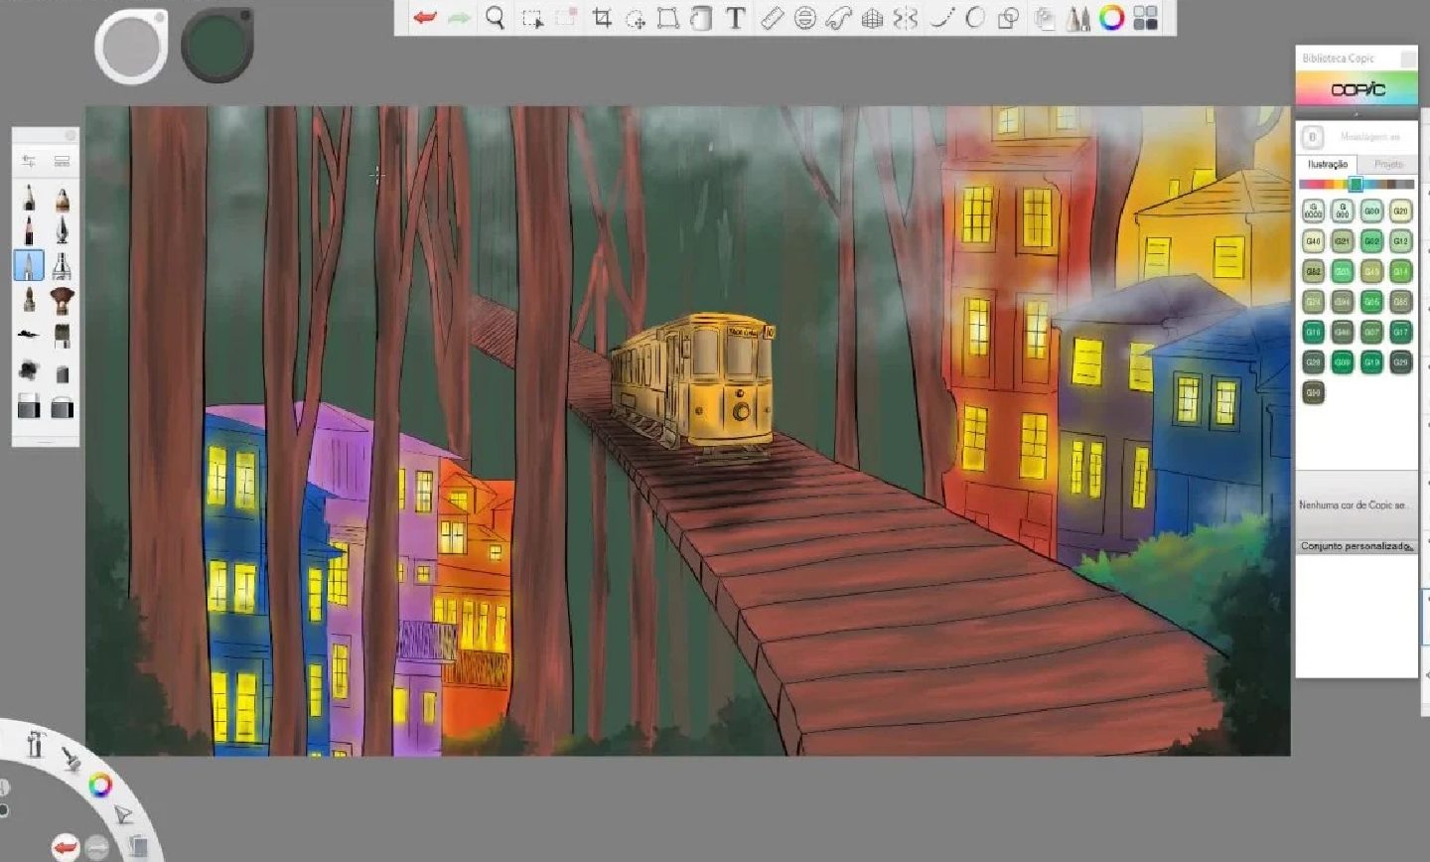
Task: Select the Pencil brush in brush palette
Action: (x=29, y=198)
